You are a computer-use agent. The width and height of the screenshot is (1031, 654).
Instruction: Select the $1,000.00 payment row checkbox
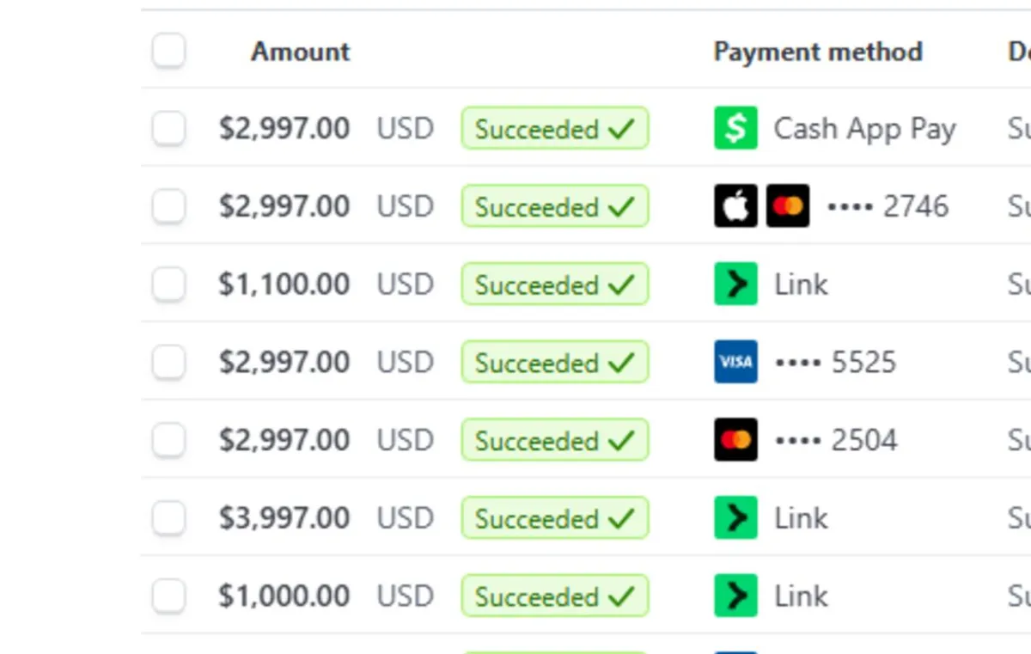click(168, 596)
